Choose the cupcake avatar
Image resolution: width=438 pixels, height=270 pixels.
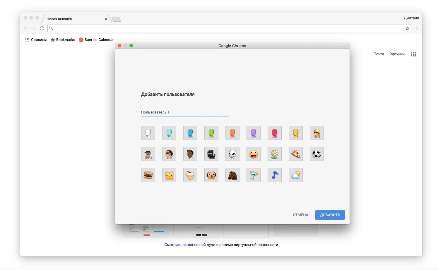190,175
